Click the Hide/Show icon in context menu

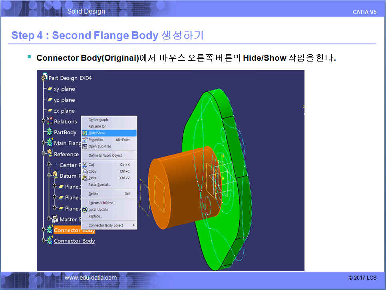pyautogui.click(x=85, y=133)
